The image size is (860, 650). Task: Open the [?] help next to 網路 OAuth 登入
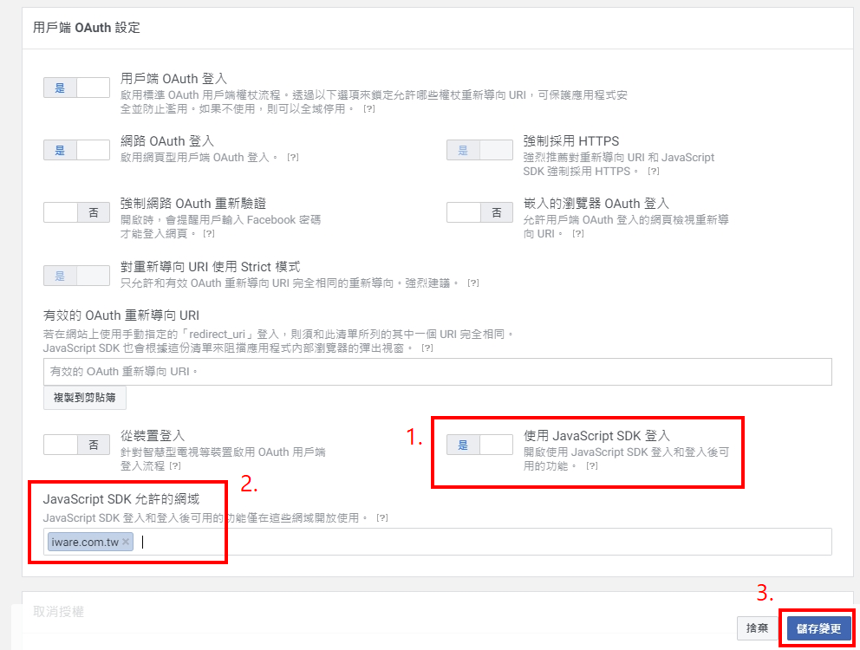point(293,158)
